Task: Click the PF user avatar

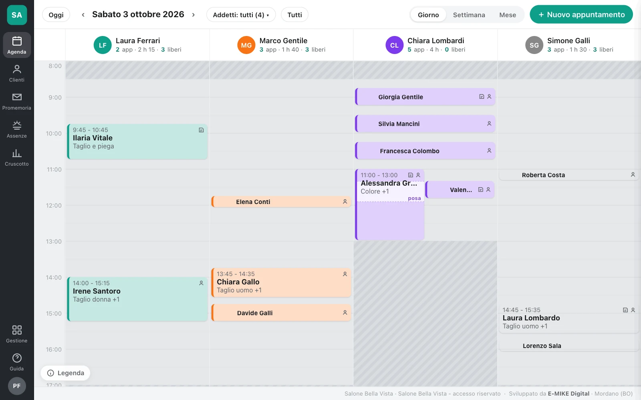Action: click(x=17, y=386)
